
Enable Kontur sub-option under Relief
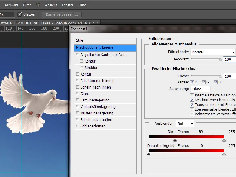click(81, 61)
